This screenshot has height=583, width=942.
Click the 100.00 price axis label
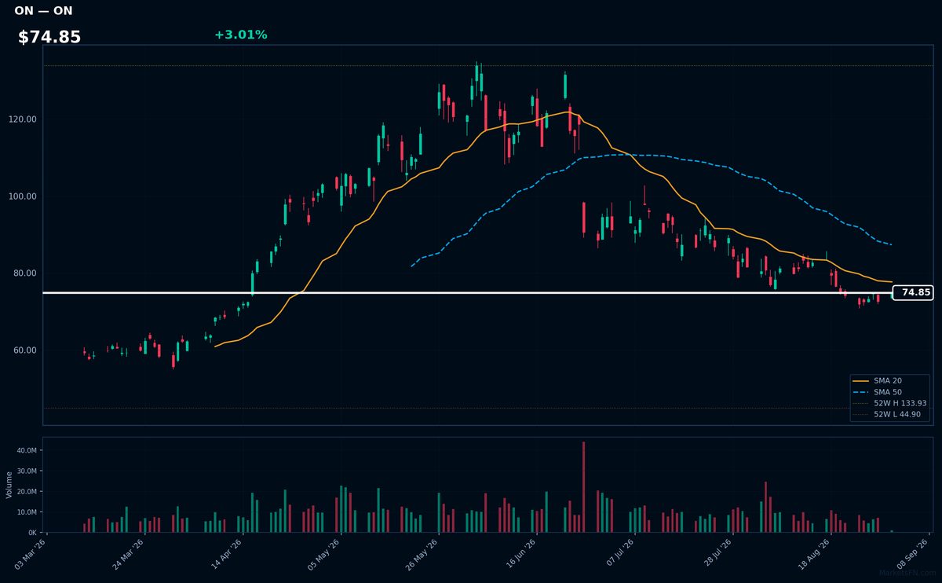(23, 196)
